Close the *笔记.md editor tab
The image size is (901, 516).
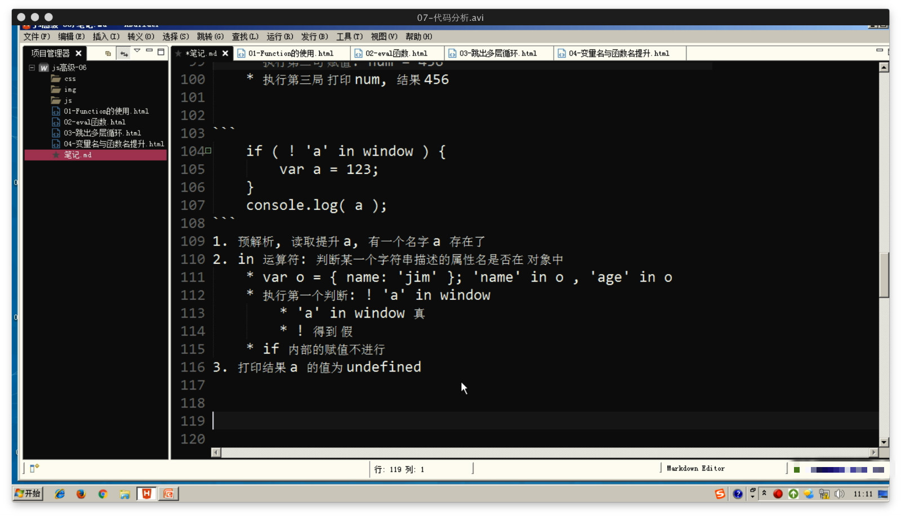(225, 53)
